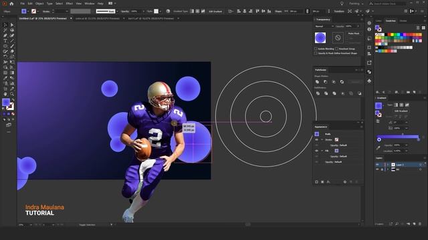The height and width of the screenshot is (240, 428).
Task: Click the Make Mask button
Action: [x=354, y=33]
